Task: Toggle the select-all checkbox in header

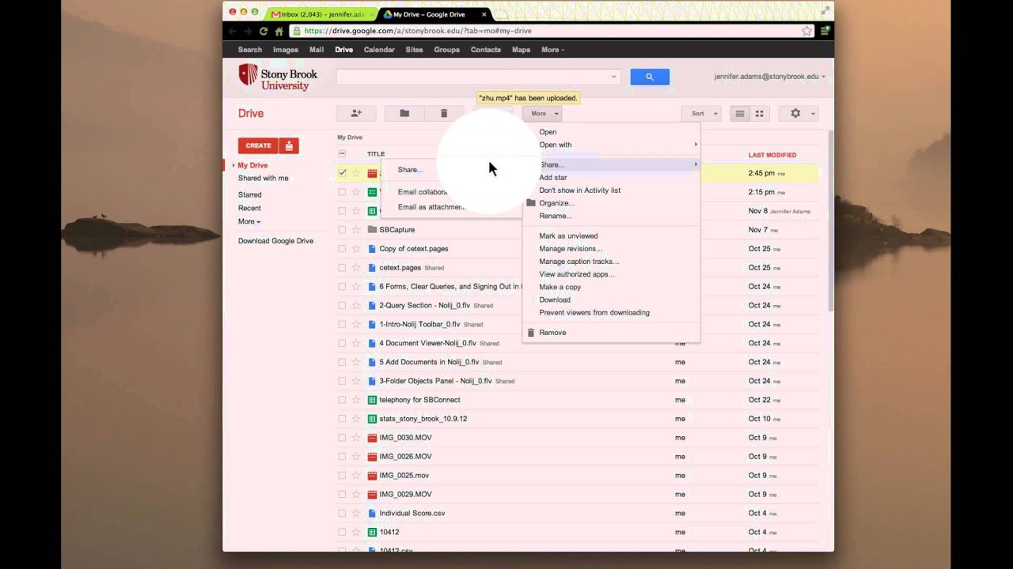Action: click(342, 154)
